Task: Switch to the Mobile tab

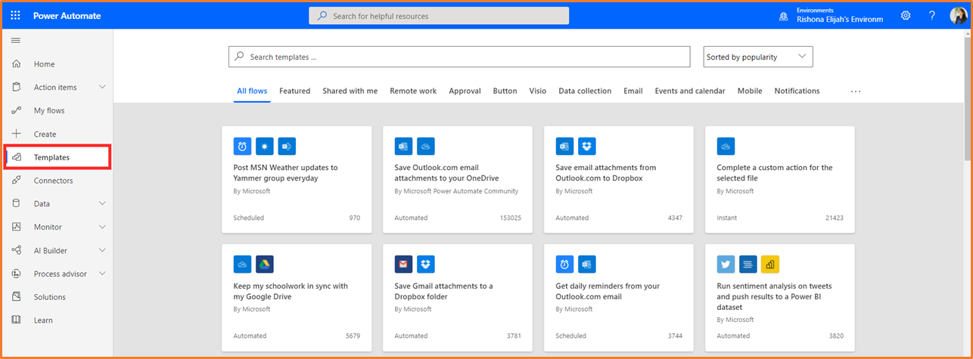Action: point(750,91)
